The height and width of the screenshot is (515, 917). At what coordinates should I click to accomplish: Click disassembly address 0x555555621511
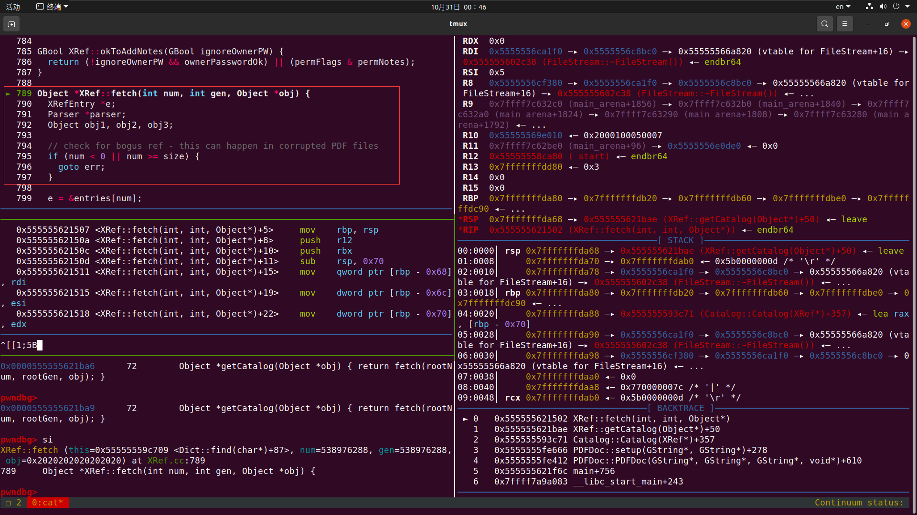tap(53, 272)
